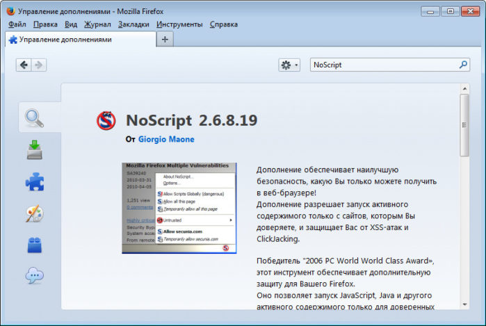This screenshot has width=486, height=326.
Task: Open the Get Add-ons download category
Action: click(35, 149)
